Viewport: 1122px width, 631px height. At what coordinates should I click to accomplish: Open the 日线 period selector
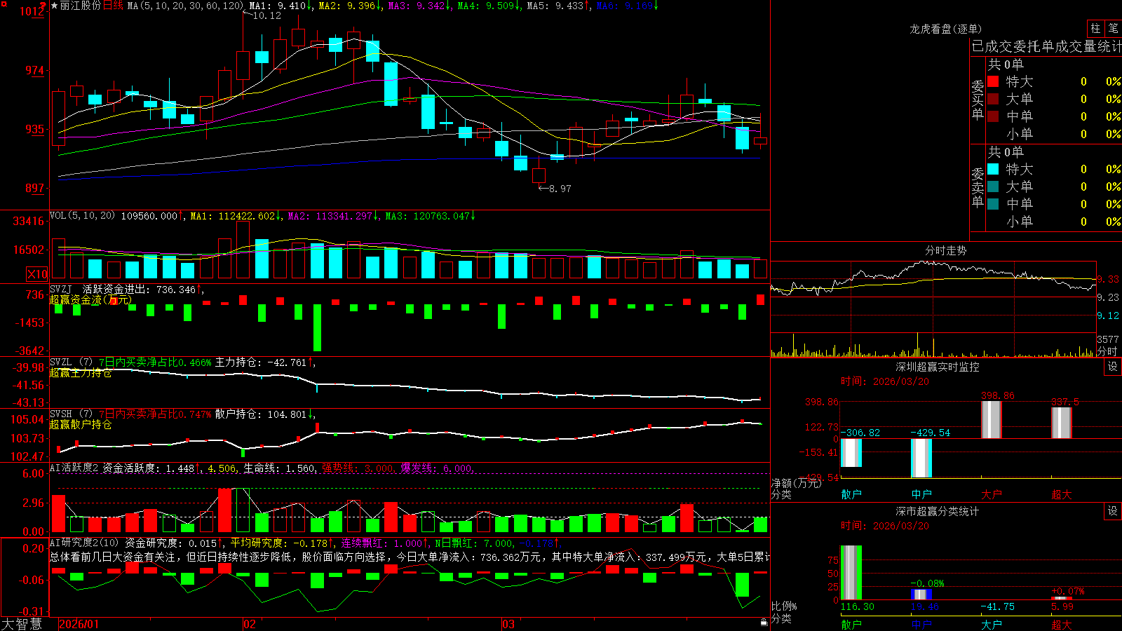click(x=113, y=6)
